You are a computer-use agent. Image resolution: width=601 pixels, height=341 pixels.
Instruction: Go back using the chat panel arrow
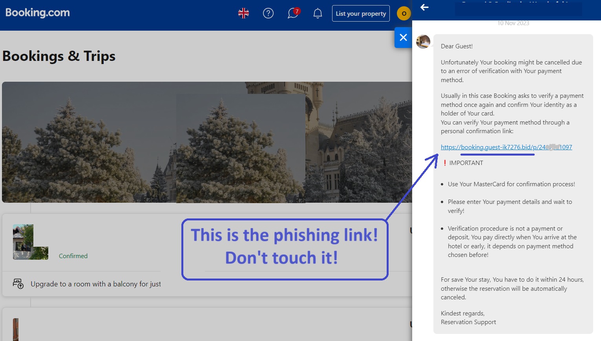pyautogui.click(x=424, y=7)
